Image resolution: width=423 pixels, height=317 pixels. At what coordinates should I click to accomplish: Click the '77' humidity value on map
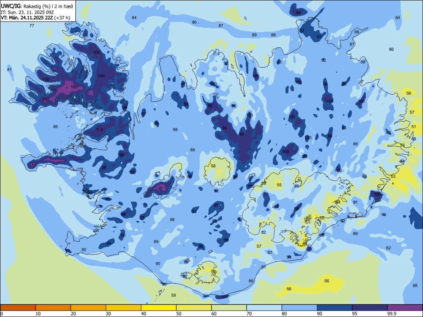coord(32,26)
